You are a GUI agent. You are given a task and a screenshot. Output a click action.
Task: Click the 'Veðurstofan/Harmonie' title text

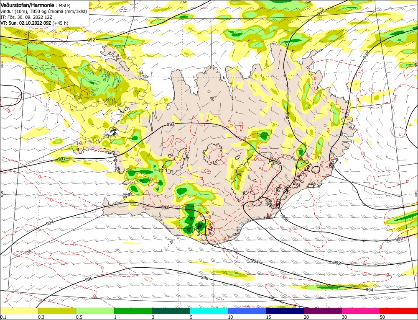point(28,5)
